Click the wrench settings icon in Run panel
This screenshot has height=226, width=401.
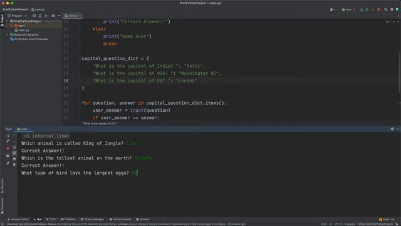coord(8,141)
